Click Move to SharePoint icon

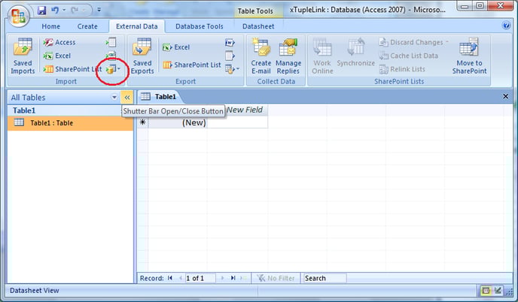(x=469, y=56)
